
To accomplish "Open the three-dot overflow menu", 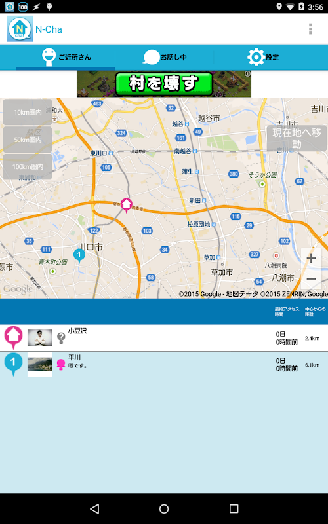I will tap(310, 29).
